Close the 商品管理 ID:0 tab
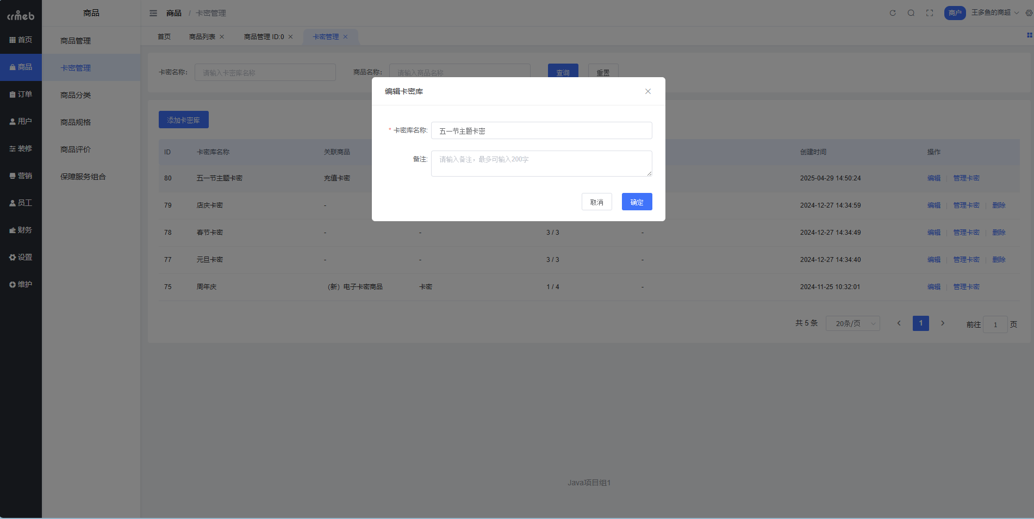 290,37
